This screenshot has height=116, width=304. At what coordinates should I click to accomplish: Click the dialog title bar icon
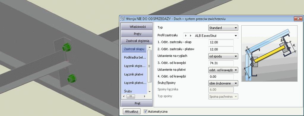pyautogui.click(x=122, y=19)
